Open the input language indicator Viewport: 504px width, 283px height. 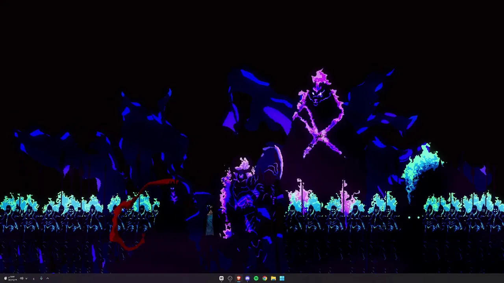click(x=34, y=279)
